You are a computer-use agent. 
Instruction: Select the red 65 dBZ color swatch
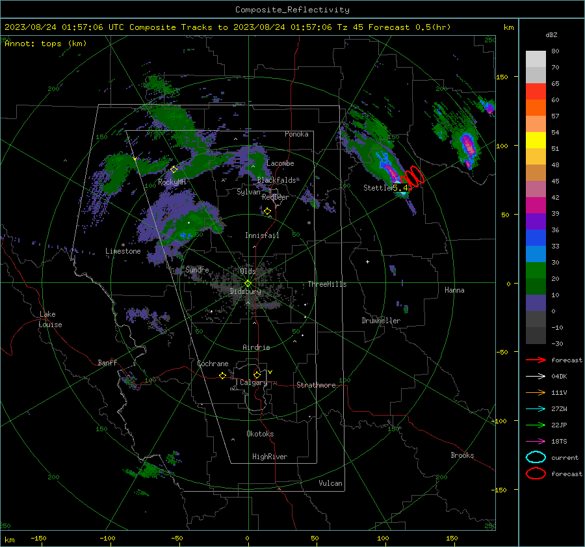point(536,92)
